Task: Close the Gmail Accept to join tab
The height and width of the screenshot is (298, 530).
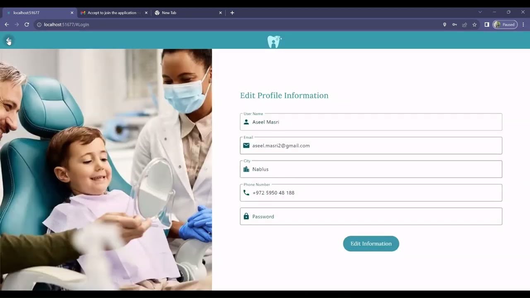Action: click(x=146, y=13)
